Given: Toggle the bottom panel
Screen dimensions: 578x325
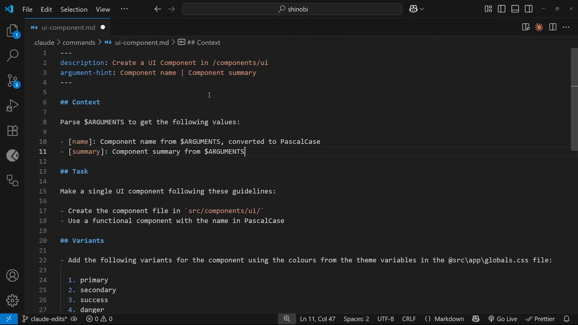Looking at the screenshot, I should pos(516,9).
